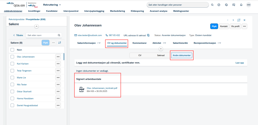Click search icon in Søk etter navn field

coord(59,35)
